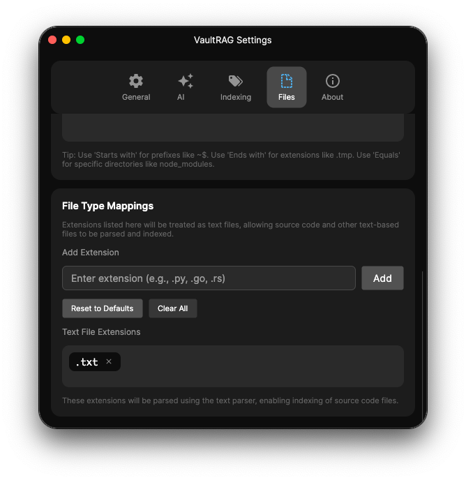Click into the Enter extension input field
The width and height of the screenshot is (466, 480).
(209, 278)
